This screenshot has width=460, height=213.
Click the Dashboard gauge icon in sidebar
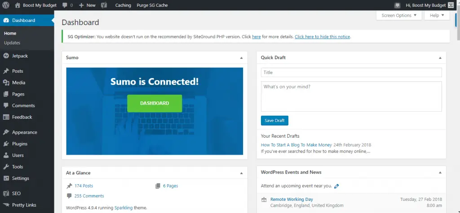6,20
